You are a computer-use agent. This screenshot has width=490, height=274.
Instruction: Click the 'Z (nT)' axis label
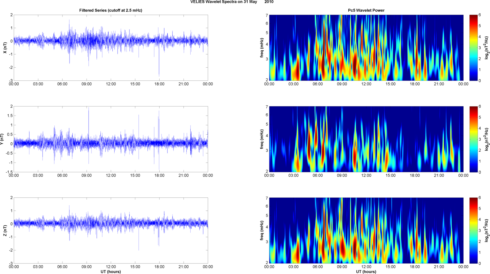(5, 231)
